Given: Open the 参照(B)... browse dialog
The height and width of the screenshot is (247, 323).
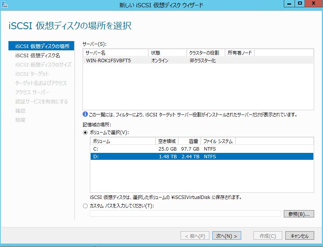Looking at the screenshot, I should click(298, 214).
